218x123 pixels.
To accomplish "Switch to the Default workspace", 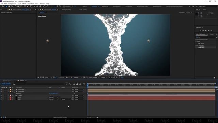I will 84,6.
